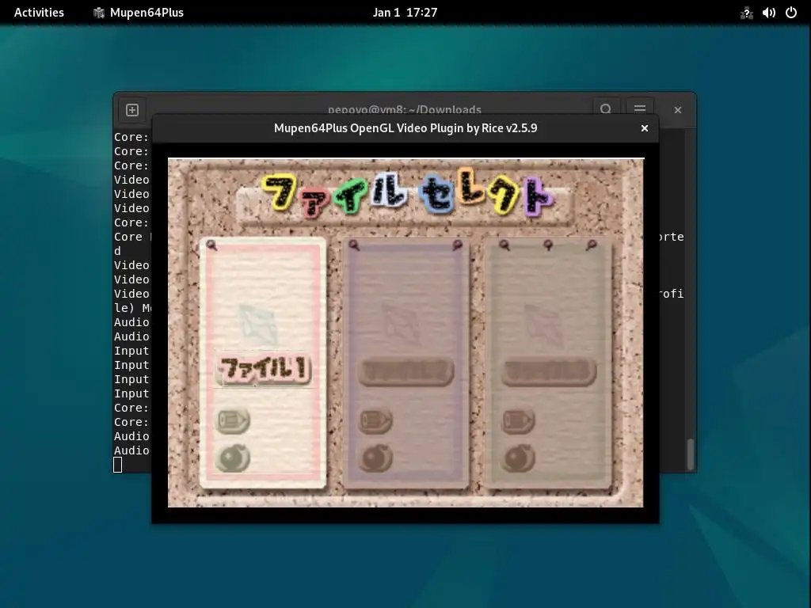Image resolution: width=811 pixels, height=608 pixels.
Task: Click the ファイルセレクト title banner
Action: tap(406, 194)
